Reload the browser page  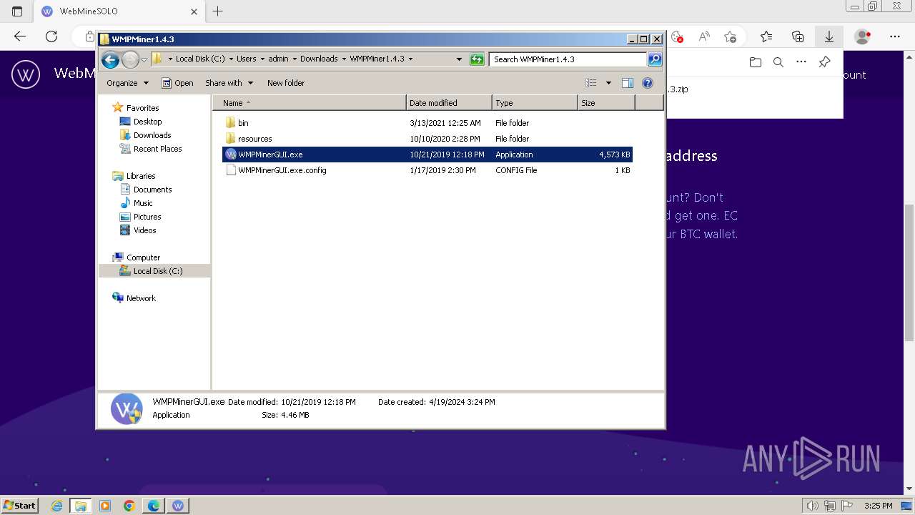(x=51, y=36)
